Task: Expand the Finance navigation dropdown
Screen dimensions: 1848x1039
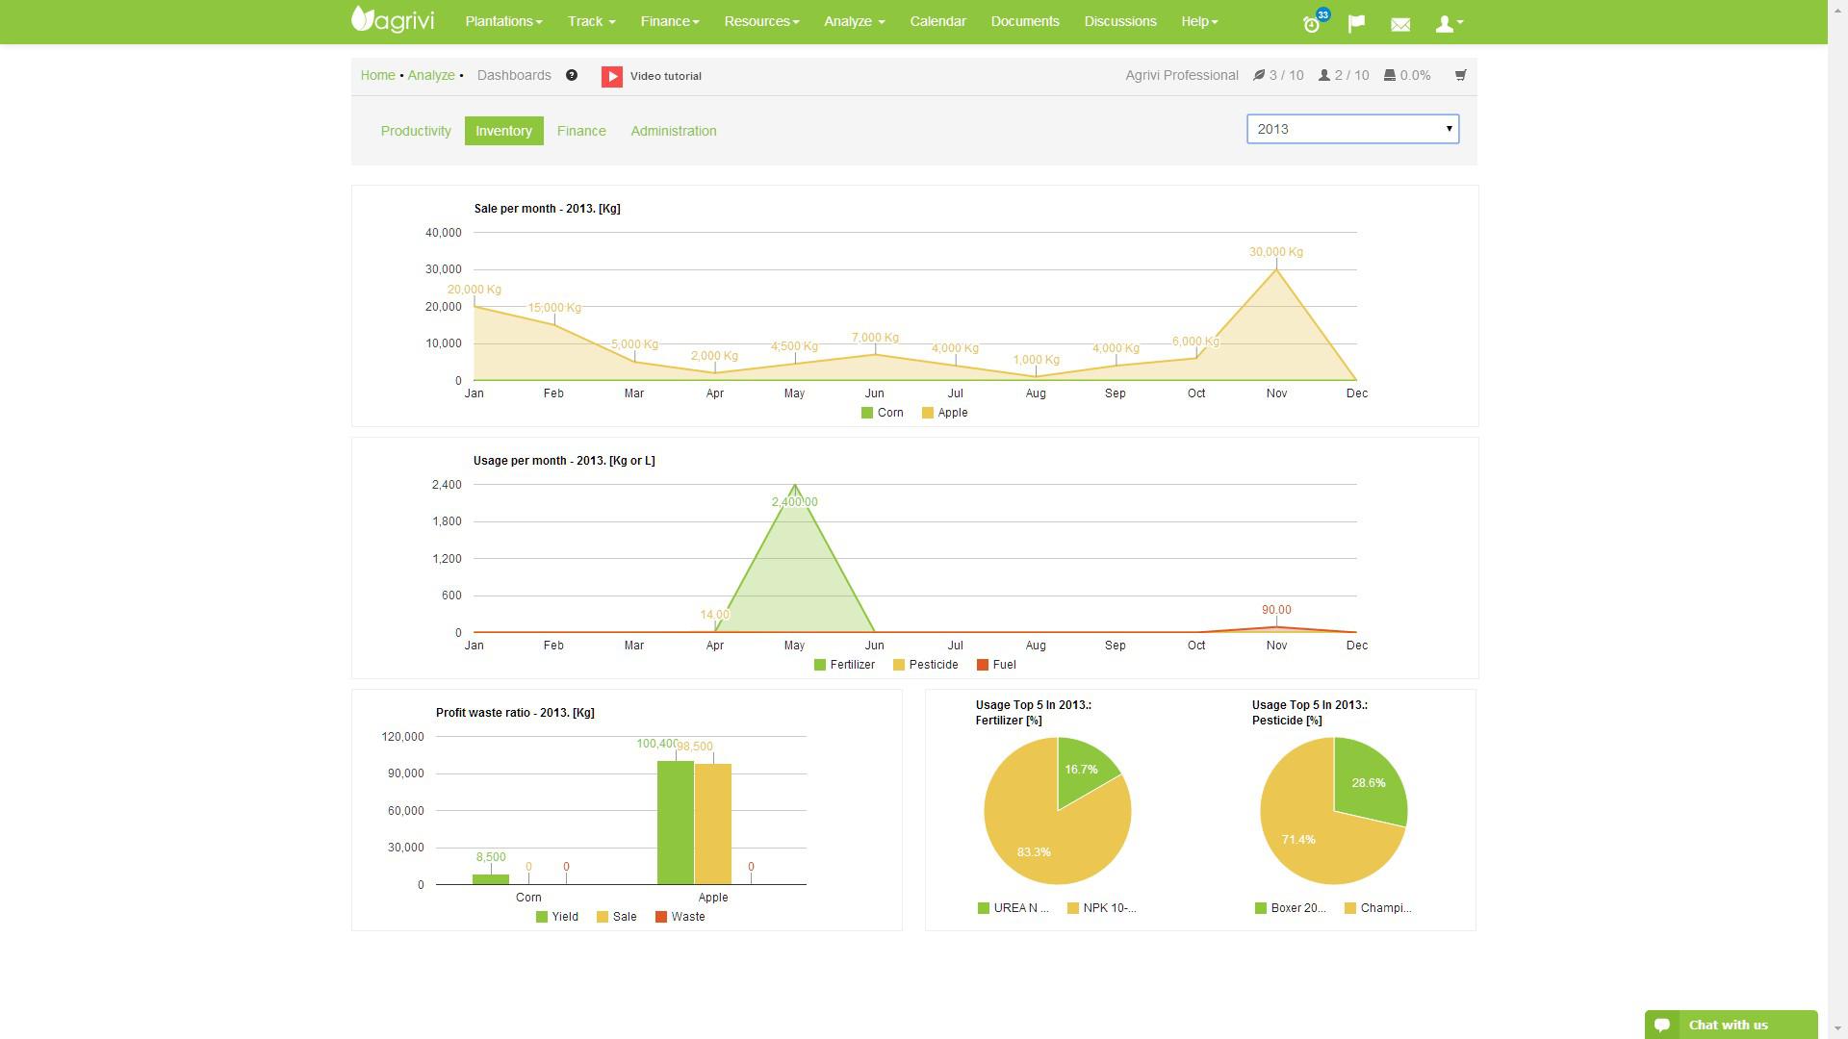Action: pos(669,21)
